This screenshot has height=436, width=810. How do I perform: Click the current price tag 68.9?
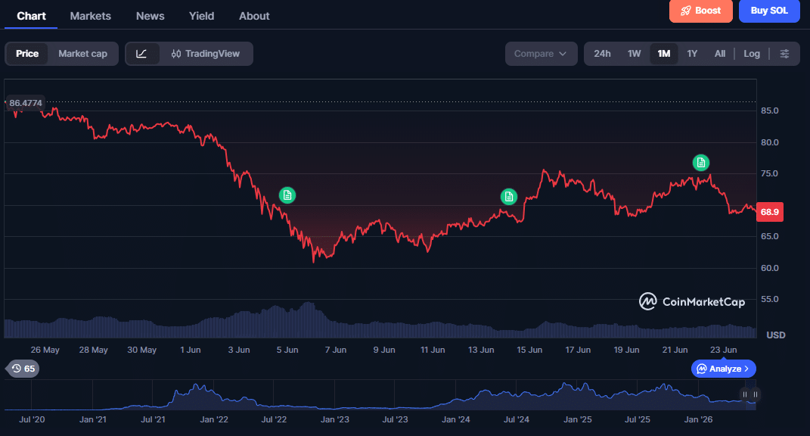(x=770, y=212)
